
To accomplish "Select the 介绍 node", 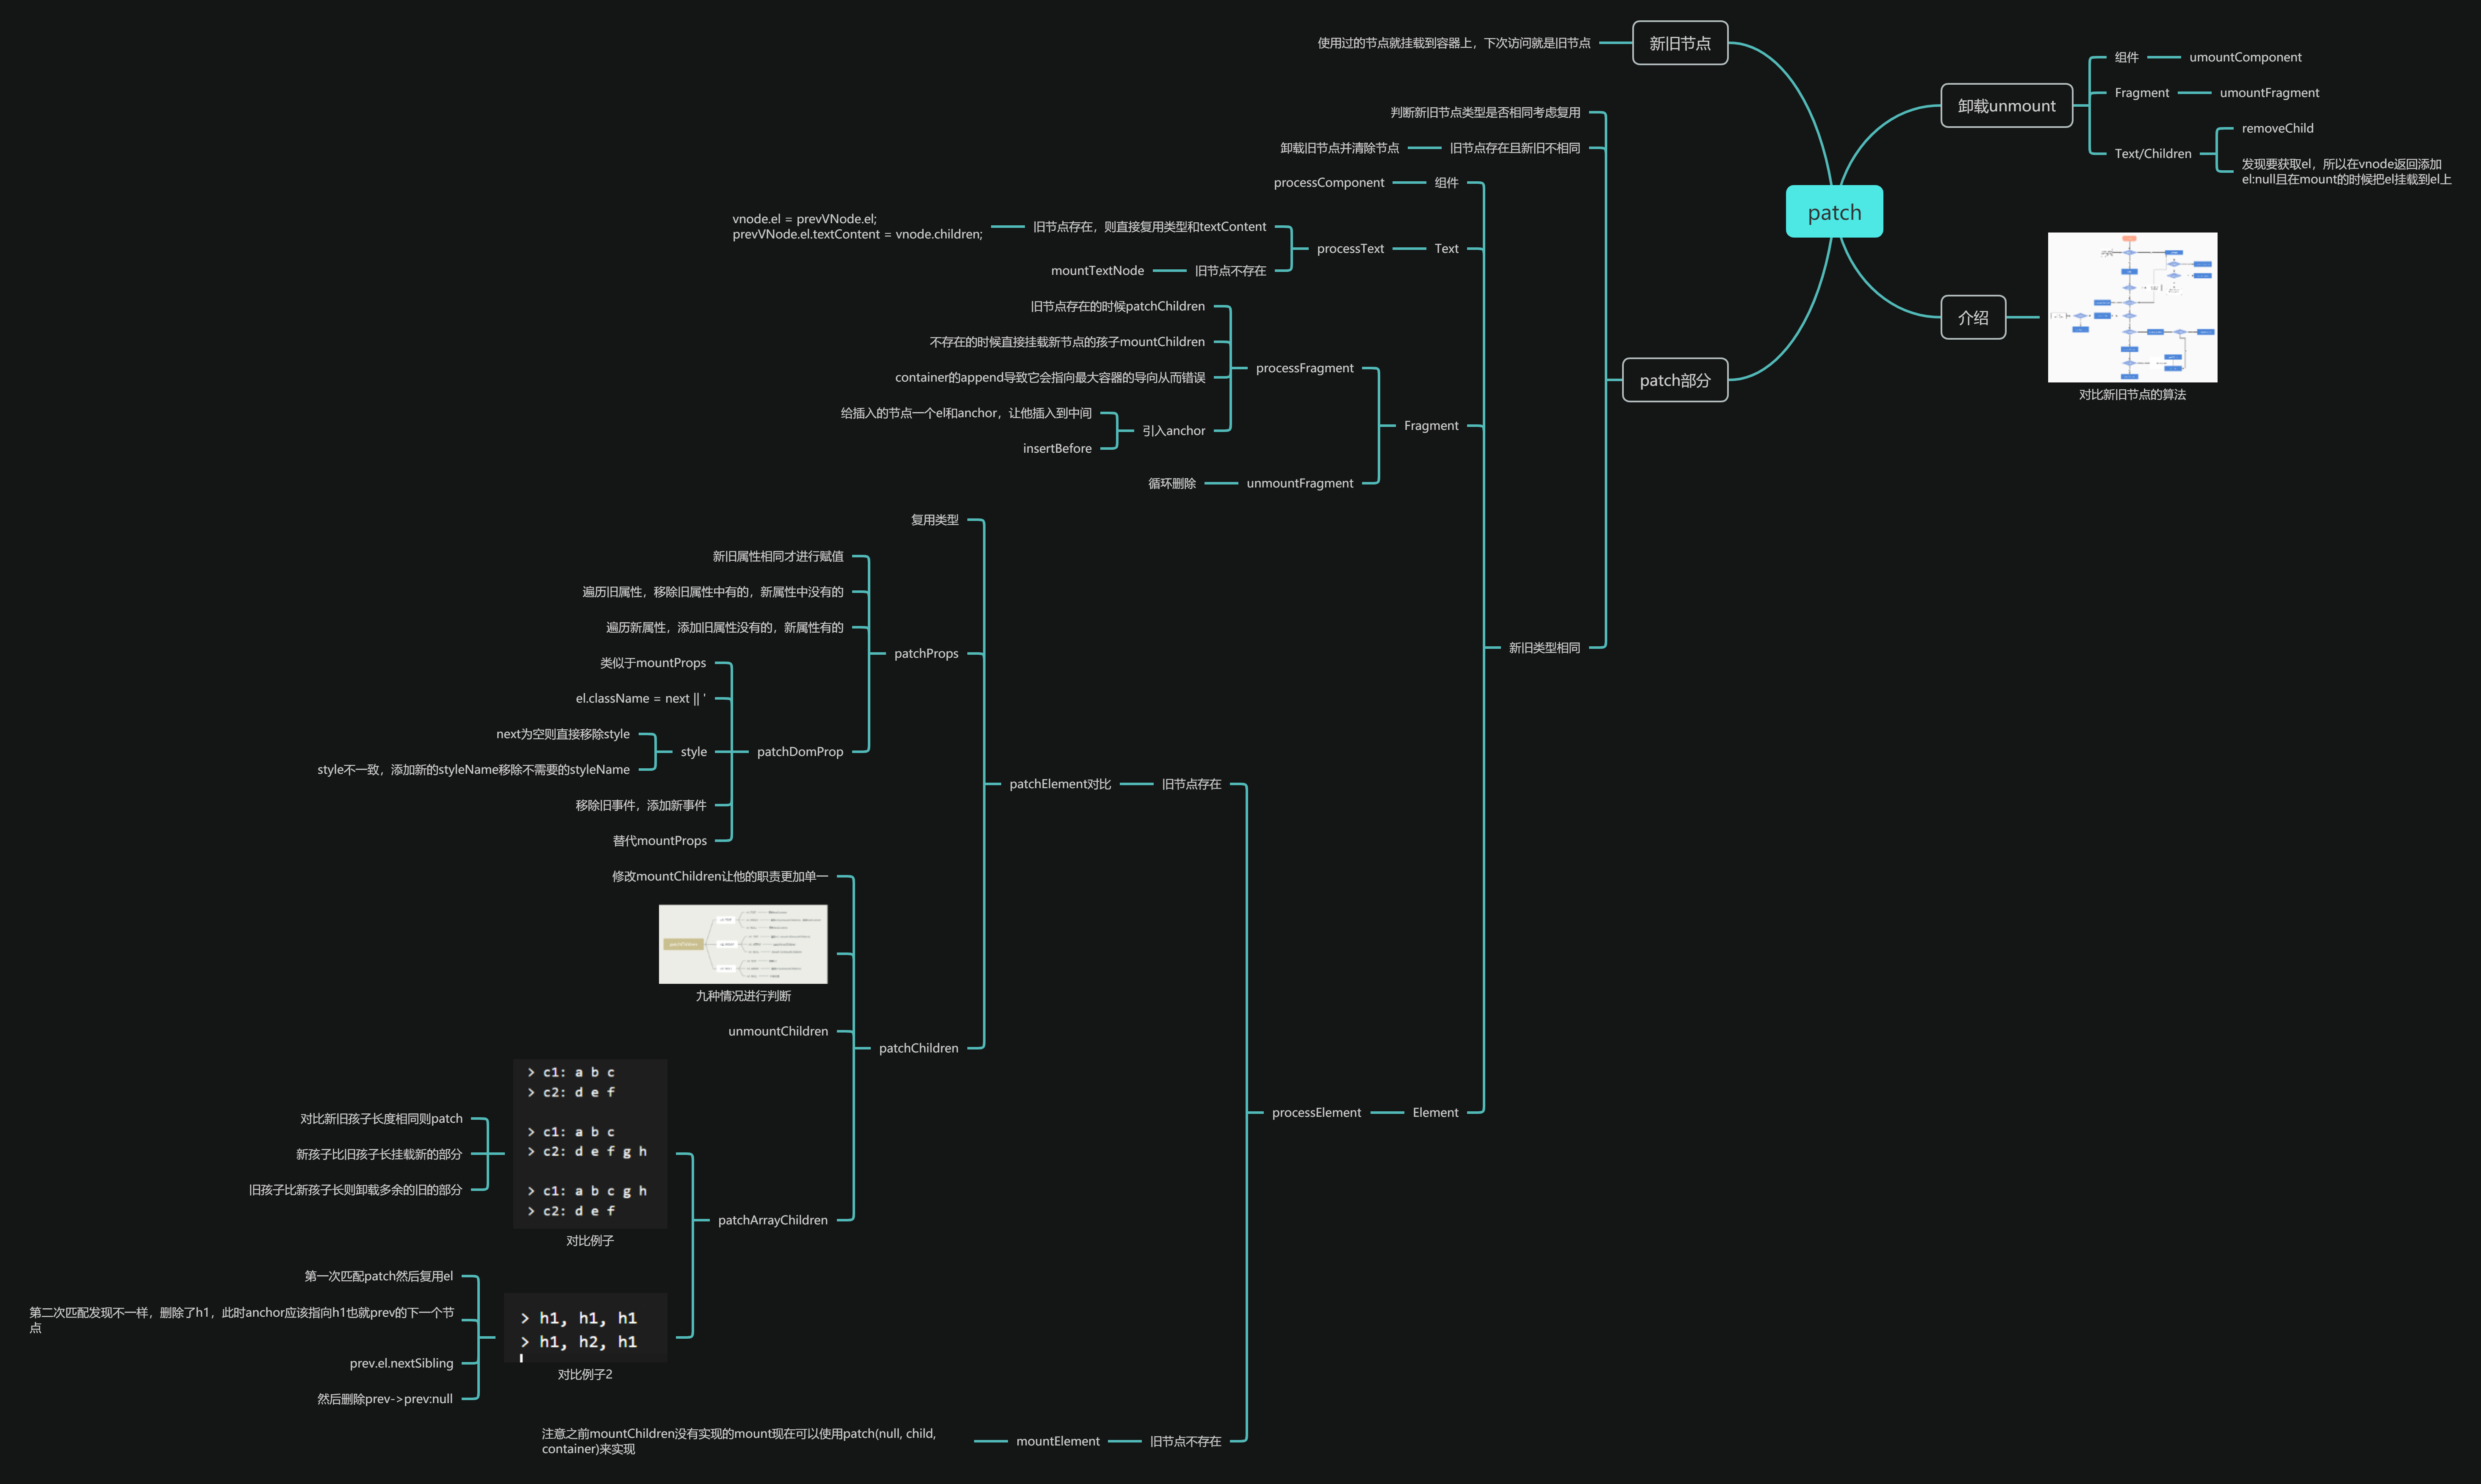I will (1973, 317).
